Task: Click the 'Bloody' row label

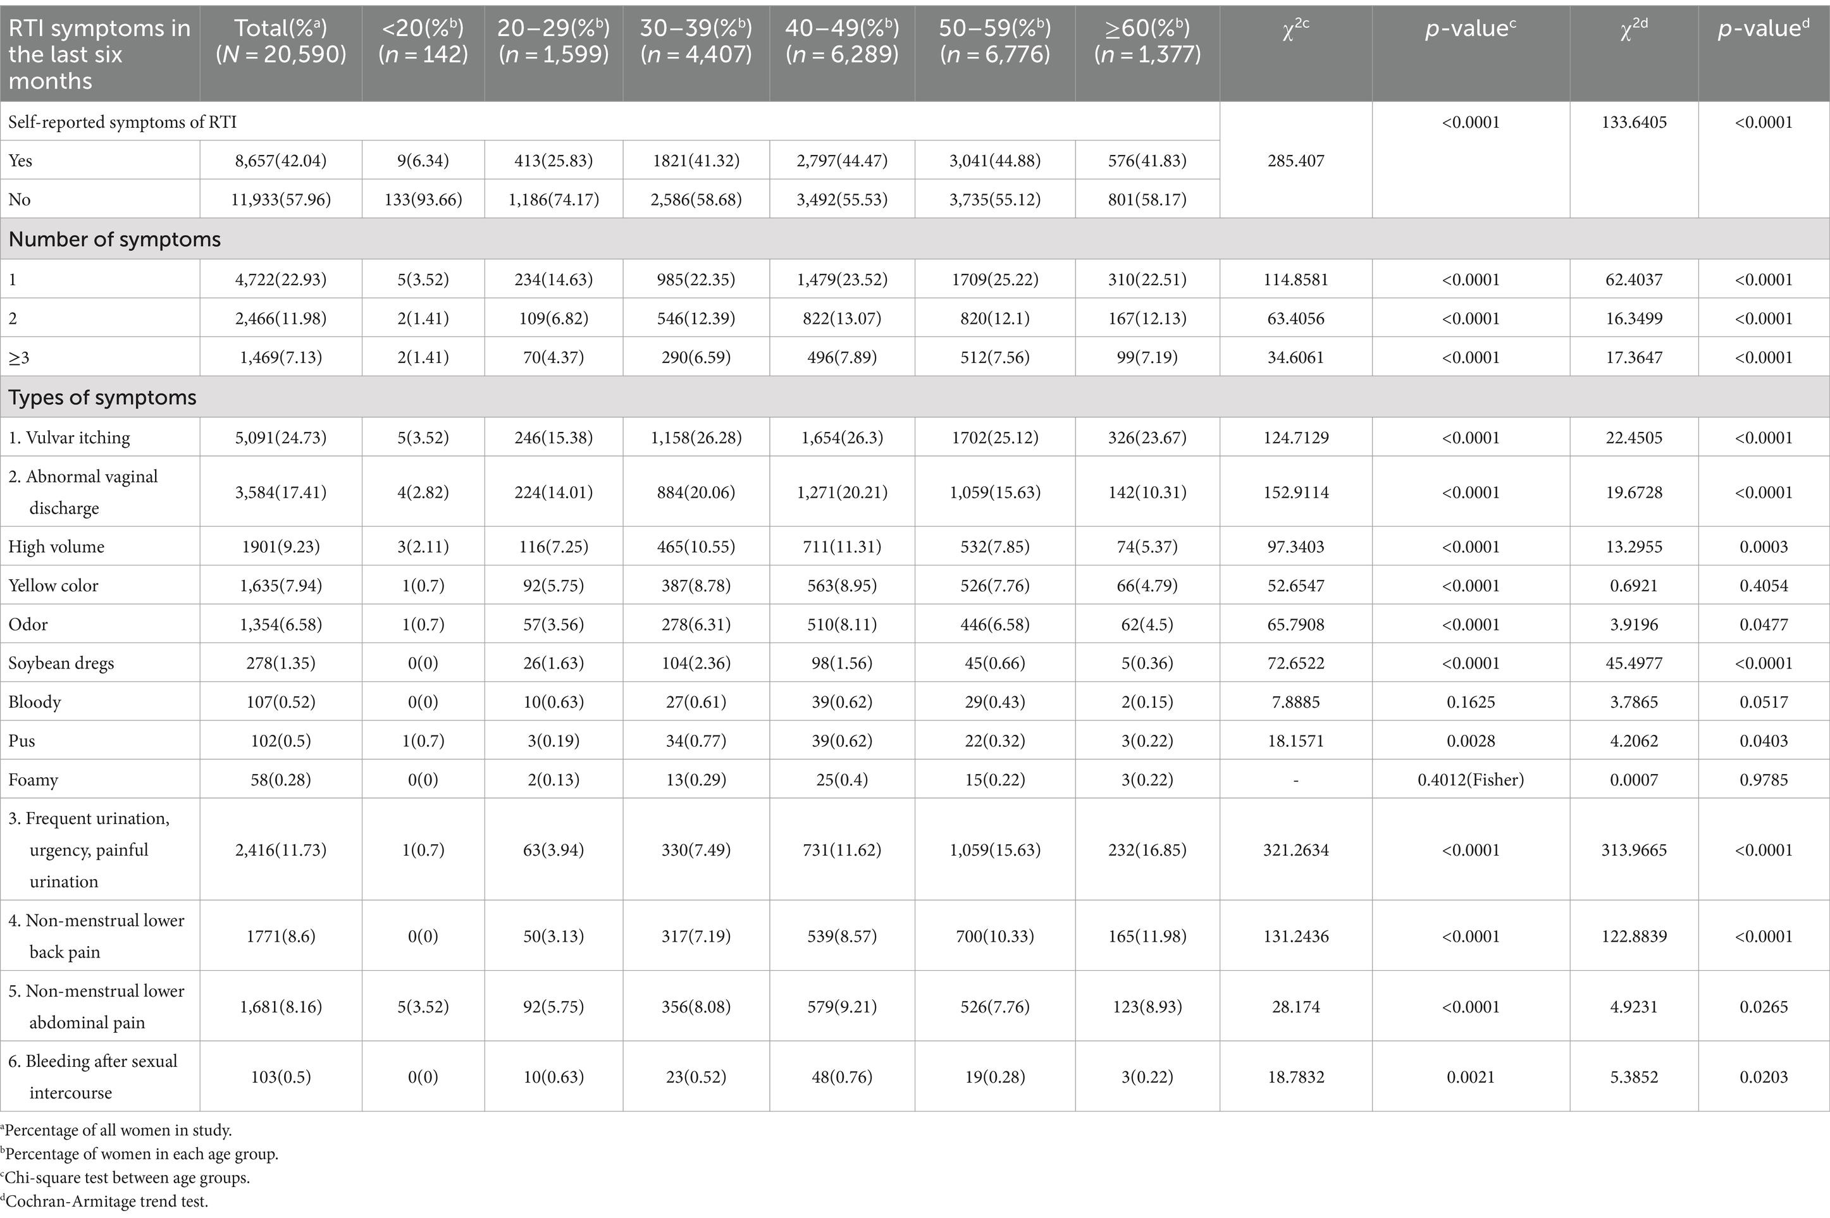Action: pos(35,702)
